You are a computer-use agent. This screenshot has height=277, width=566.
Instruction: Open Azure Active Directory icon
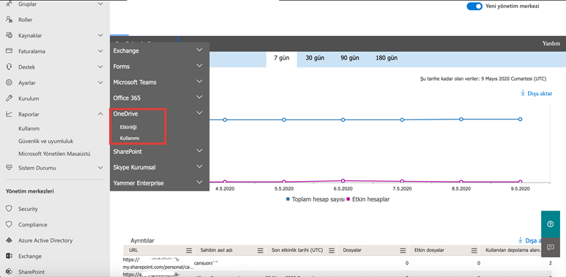click(9, 240)
